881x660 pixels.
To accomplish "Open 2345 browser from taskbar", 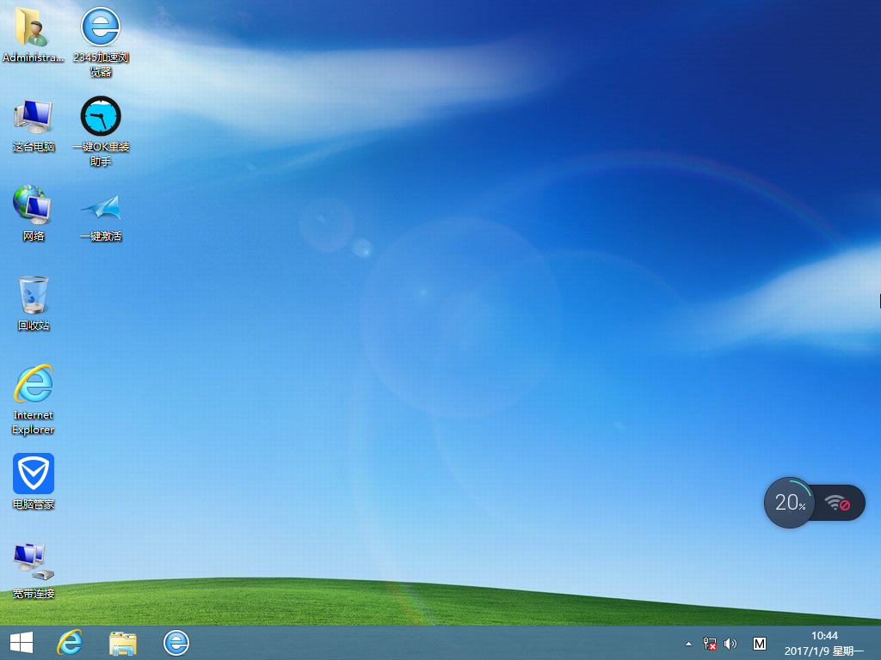I will 176,643.
